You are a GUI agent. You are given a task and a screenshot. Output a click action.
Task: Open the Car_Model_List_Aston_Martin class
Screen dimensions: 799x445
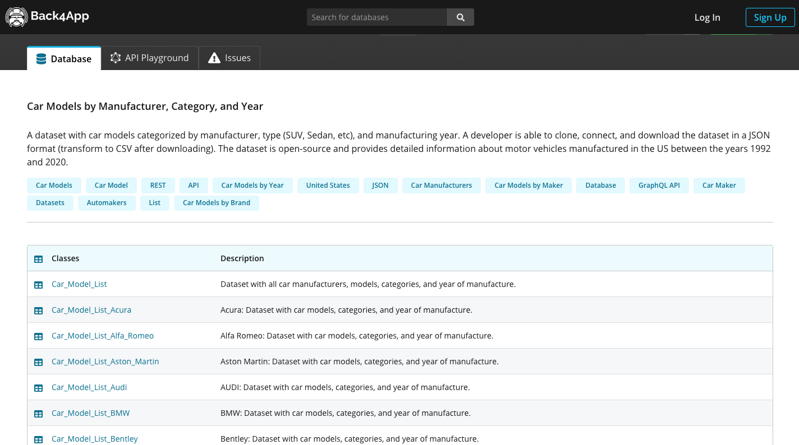pos(105,361)
